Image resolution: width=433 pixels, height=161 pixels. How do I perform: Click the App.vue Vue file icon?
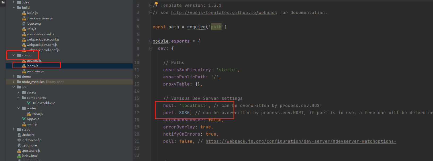[x=24, y=119]
